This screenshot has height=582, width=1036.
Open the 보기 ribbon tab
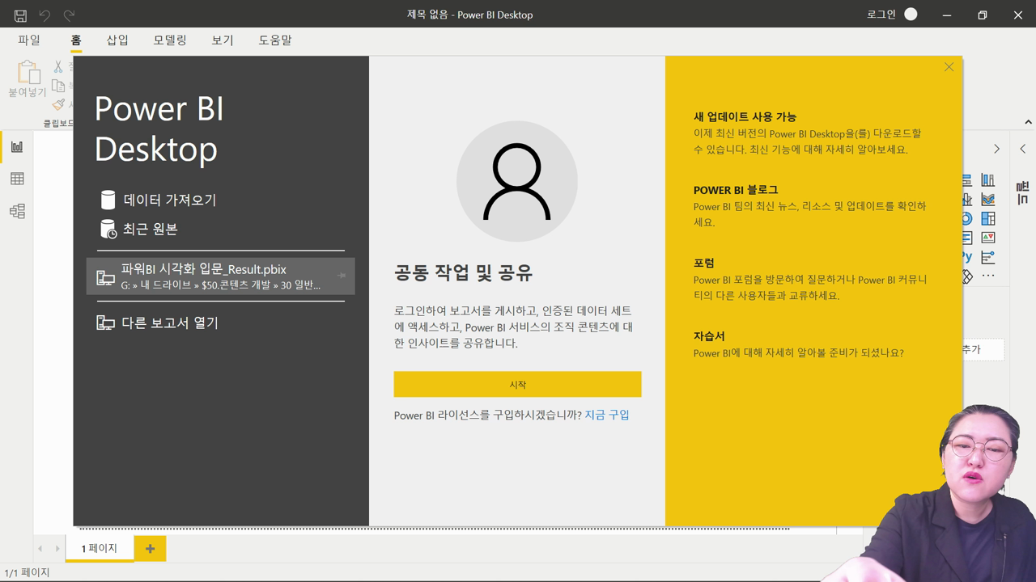tap(223, 40)
